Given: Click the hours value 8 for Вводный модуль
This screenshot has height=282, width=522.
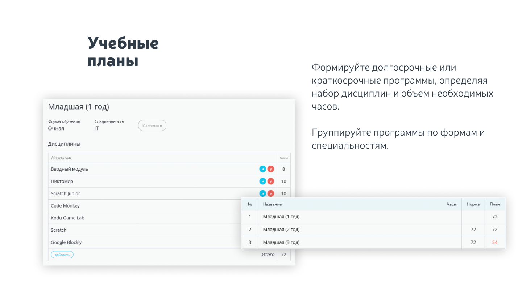Looking at the screenshot, I should tap(284, 169).
